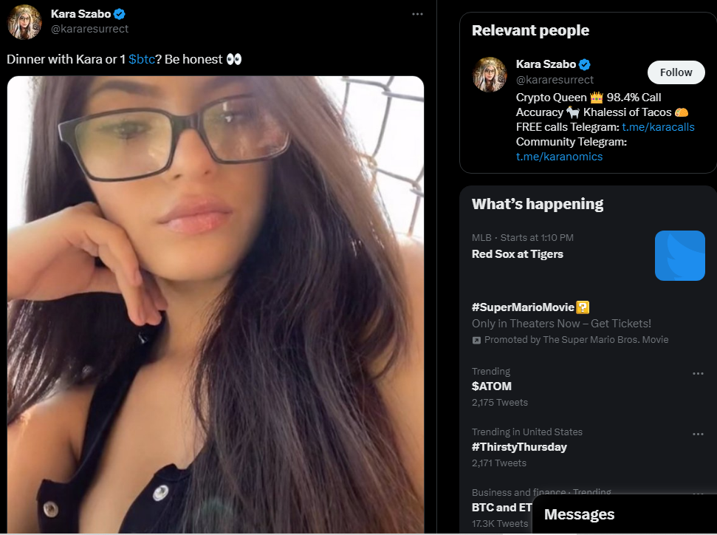Click the question block emoji after #SuperMarioMovie
This screenshot has height=535, width=717.
coord(583,307)
